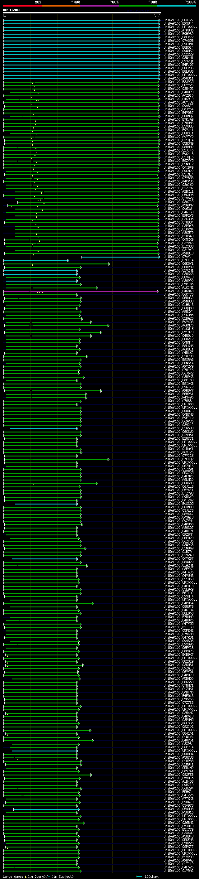The height and width of the screenshot is (879, 199).
Task: Click the UniRef100_C2VZH1 hit label
Action: pos(178,271)
